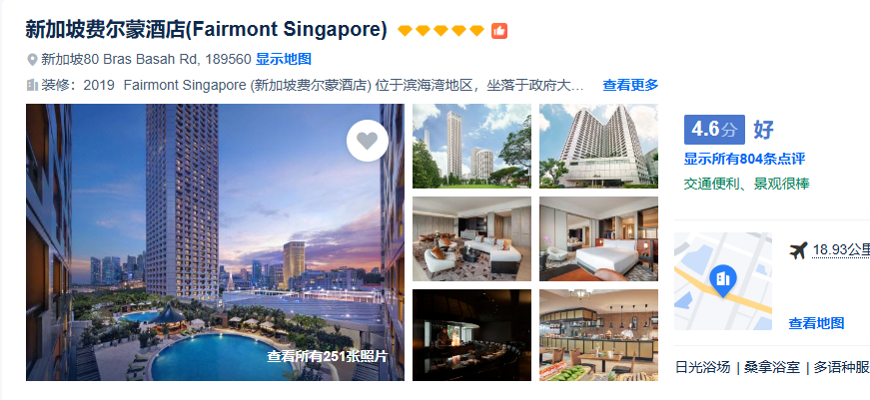Click the building icon next to 装修
The width and height of the screenshot is (870, 400).
[32, 85]
